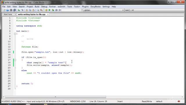Run the program with green arrow
This screenshot has height=105, width=186.
(x=50, y=10)
